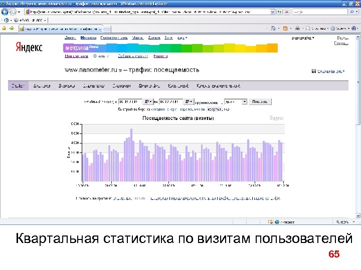Choose месяц quick period link
Image resolution: width=361 pixels, height=270 pixels.
pos(200,109)
